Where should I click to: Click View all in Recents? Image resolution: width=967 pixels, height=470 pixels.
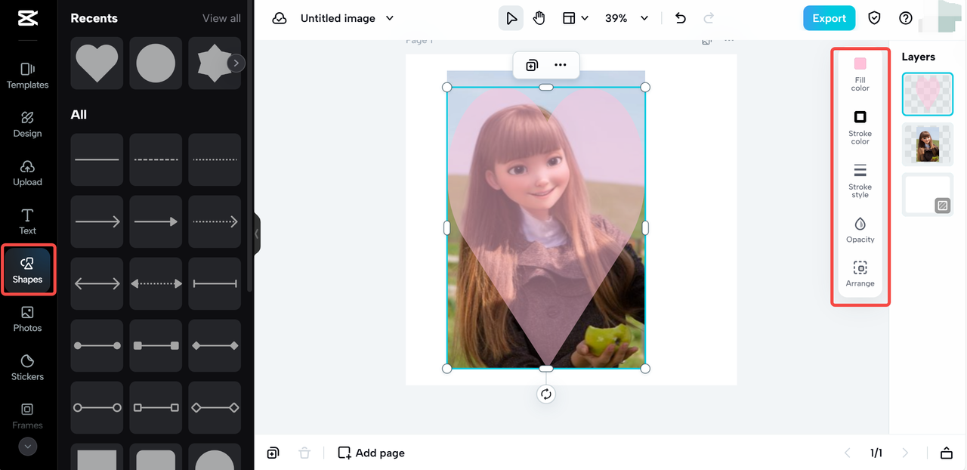(x=221, y=18)
